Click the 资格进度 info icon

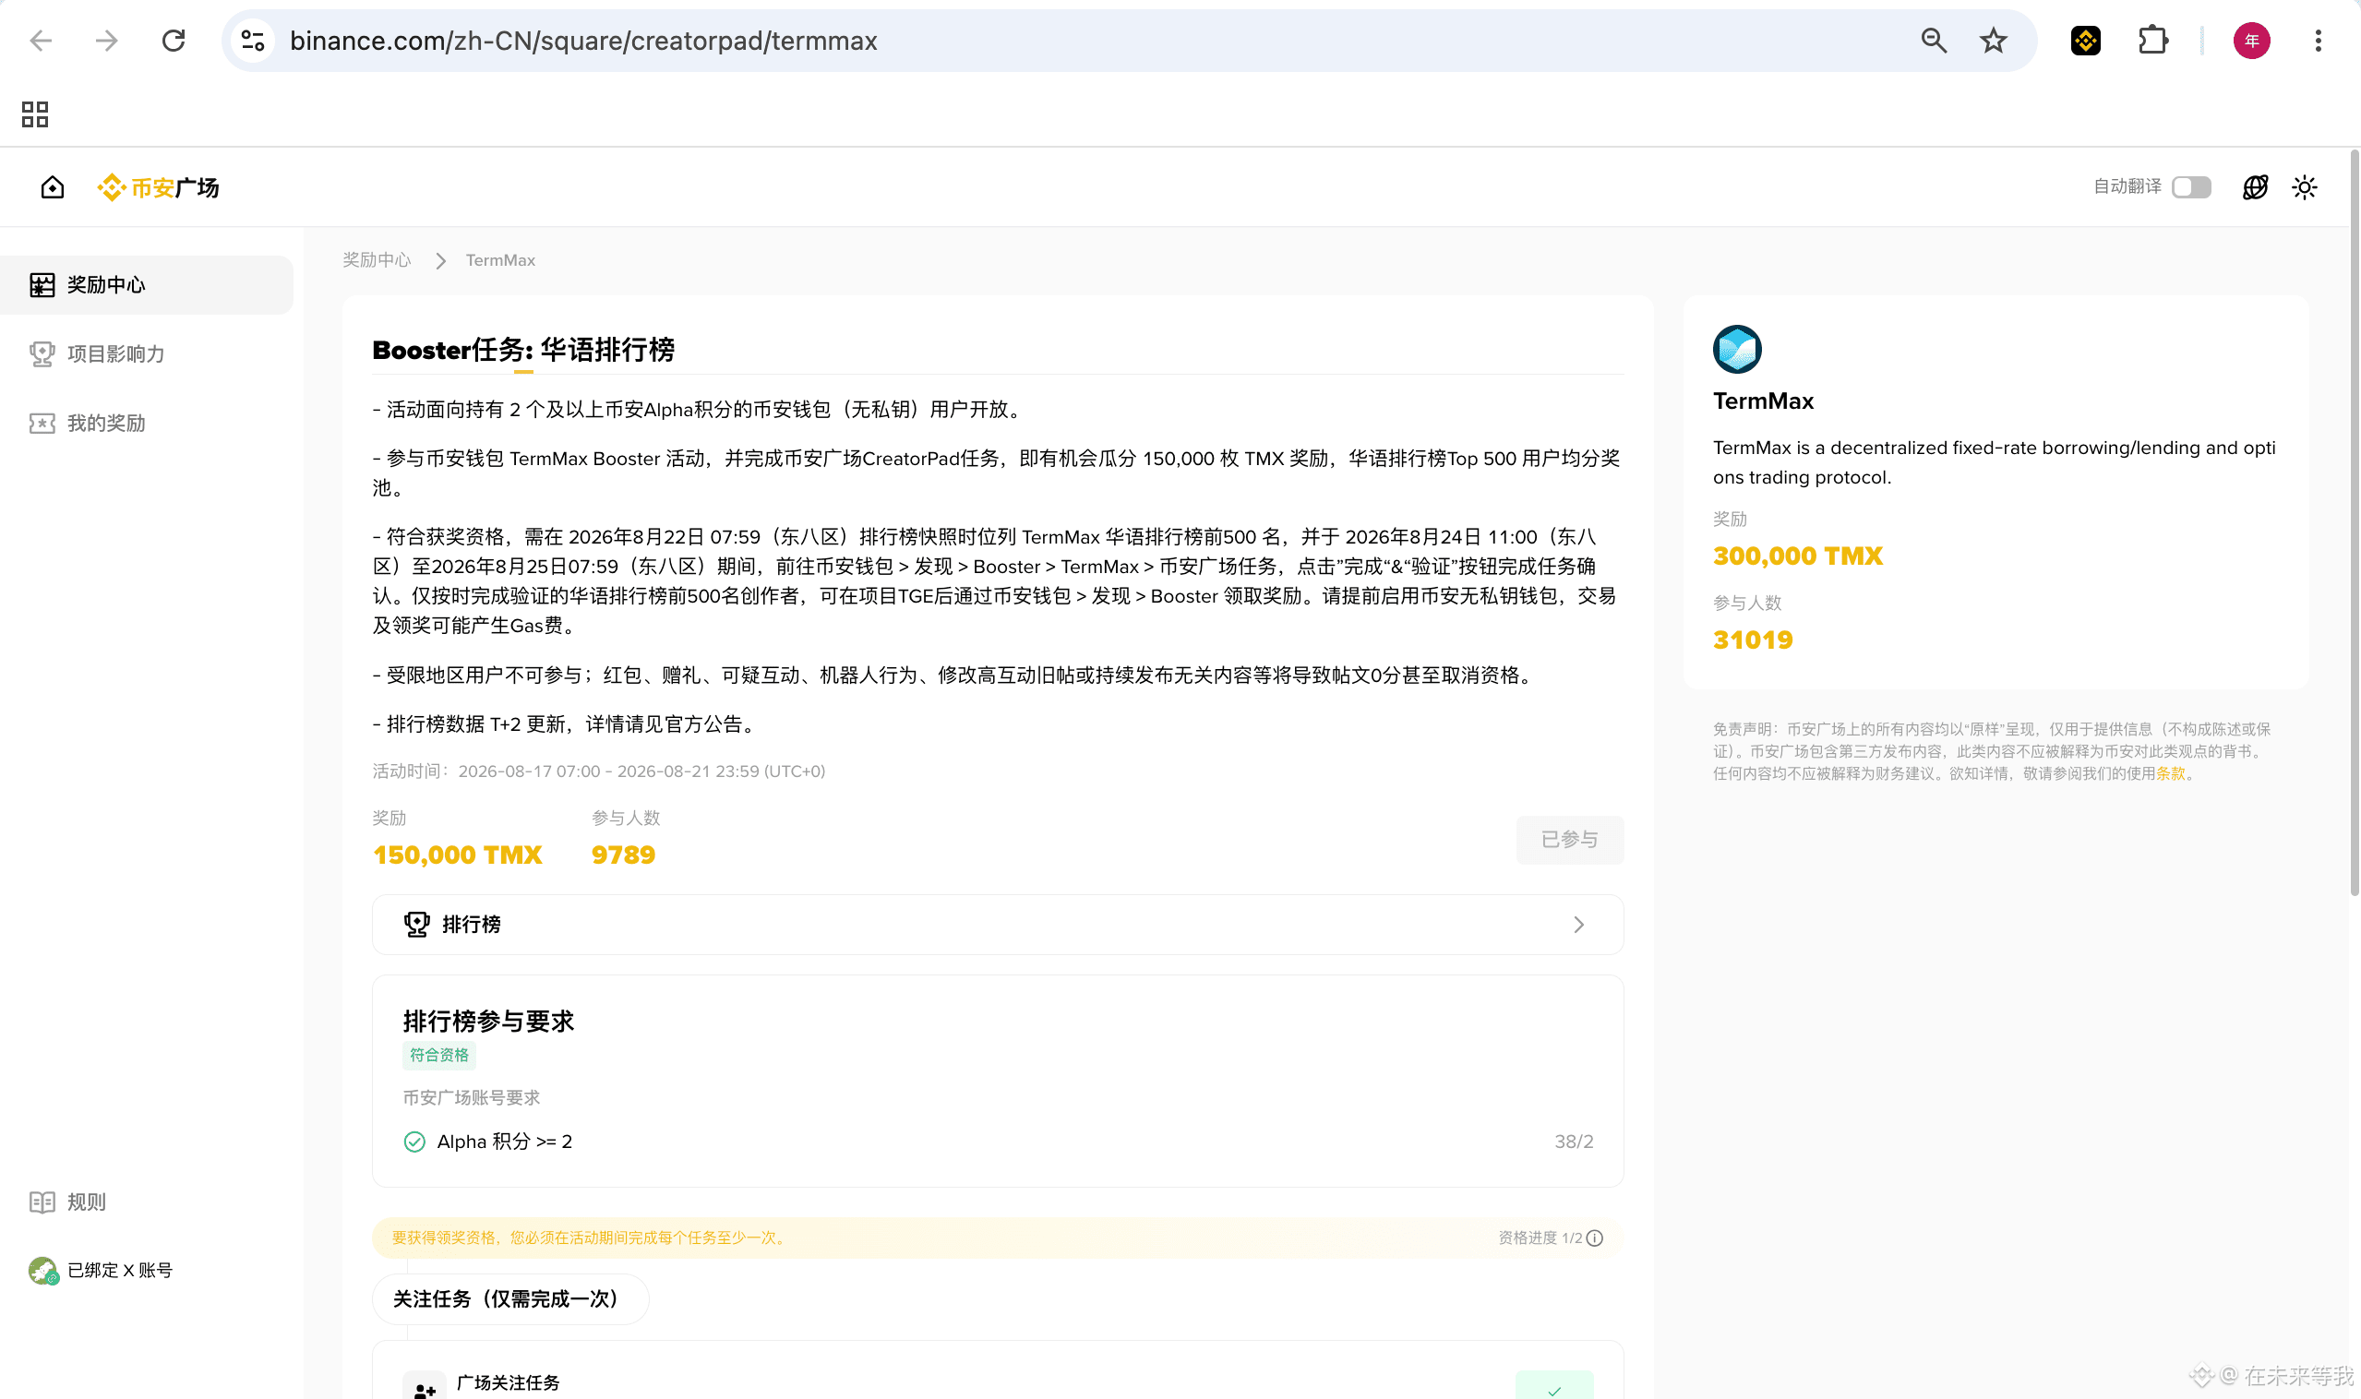(1594, 1238)
